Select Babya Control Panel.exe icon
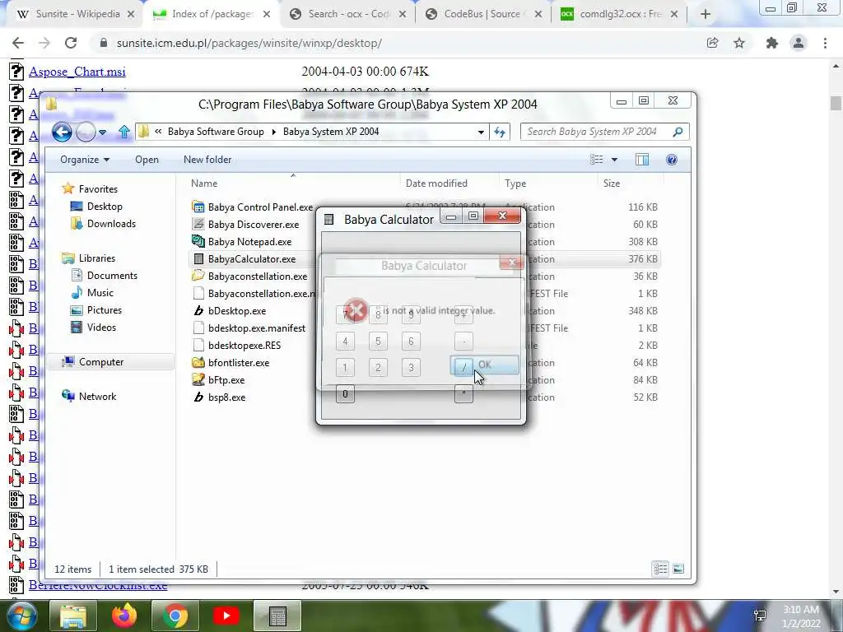Image resolution: width=843 pixels, height=632 pixels. 198,207
